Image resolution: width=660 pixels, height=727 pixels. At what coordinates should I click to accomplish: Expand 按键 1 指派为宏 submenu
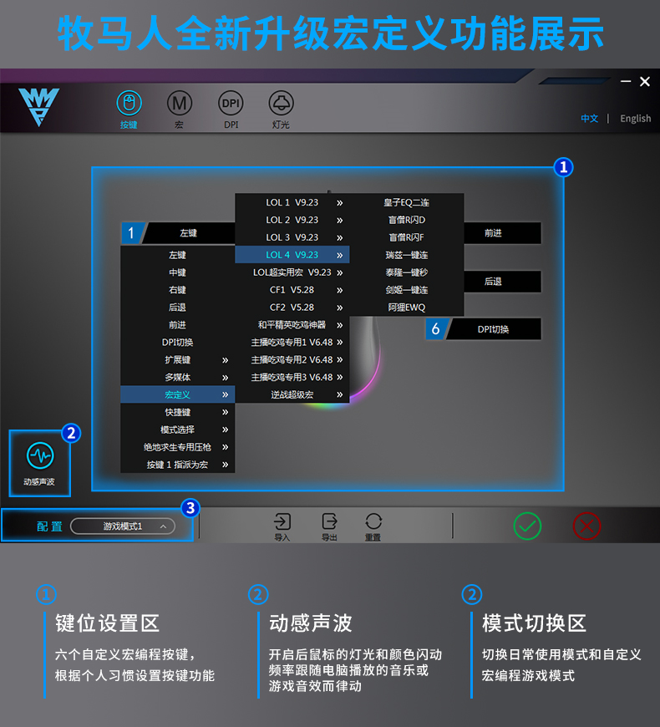(x=177, y=465)
